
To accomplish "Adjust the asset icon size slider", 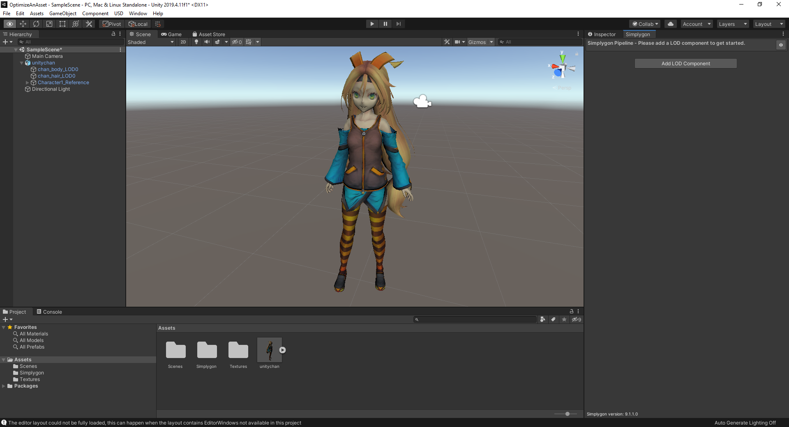I will tap(567, 414).
